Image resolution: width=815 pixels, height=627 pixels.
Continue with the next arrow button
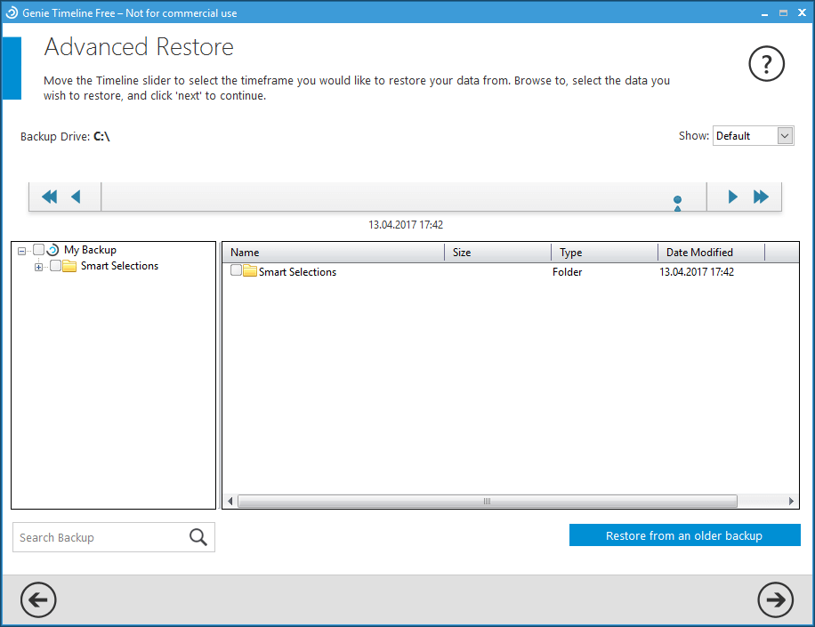775,600
